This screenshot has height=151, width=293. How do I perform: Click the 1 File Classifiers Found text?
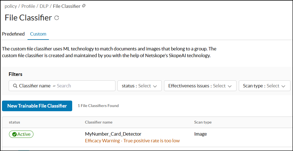pos(98,106)
